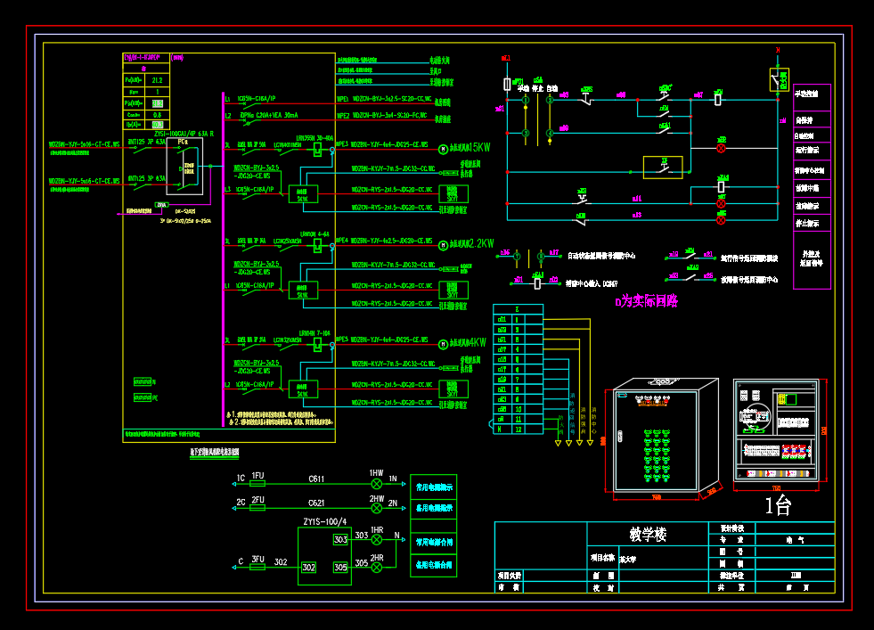Viewport: 874px width, 630px height.
Task: Click the motor symbol beside 15KW label
Action: (x=443, y=149)
